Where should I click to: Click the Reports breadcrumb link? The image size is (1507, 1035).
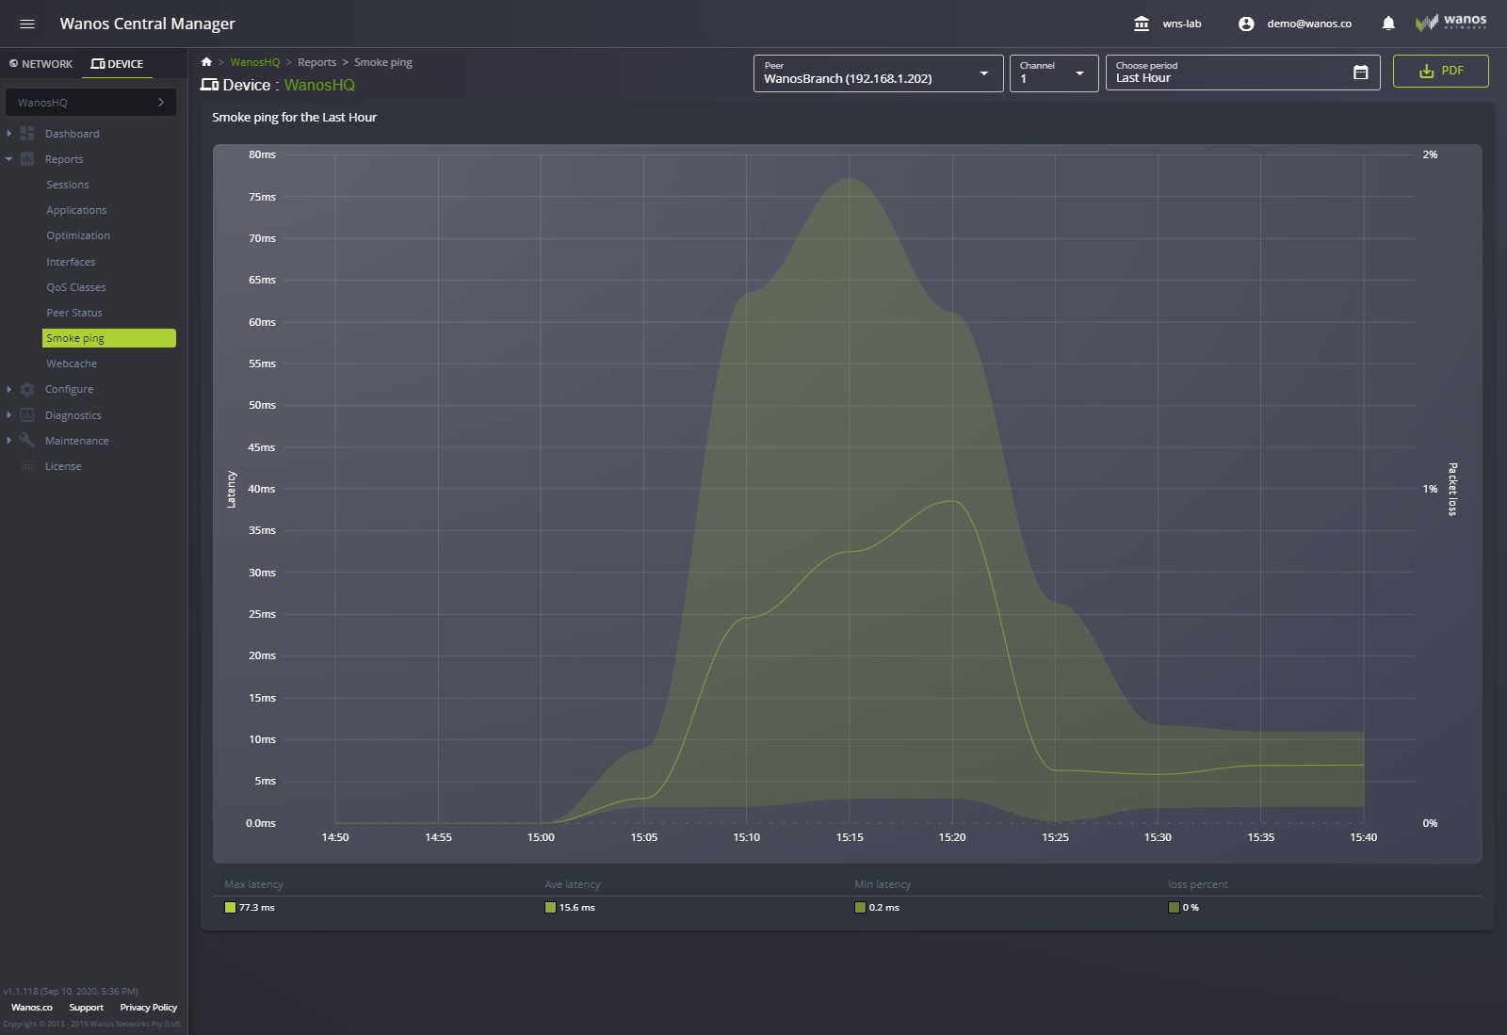tap(316, 62)
